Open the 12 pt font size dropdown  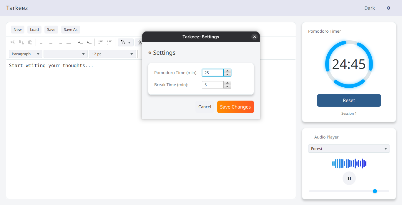tap(112, 54)
